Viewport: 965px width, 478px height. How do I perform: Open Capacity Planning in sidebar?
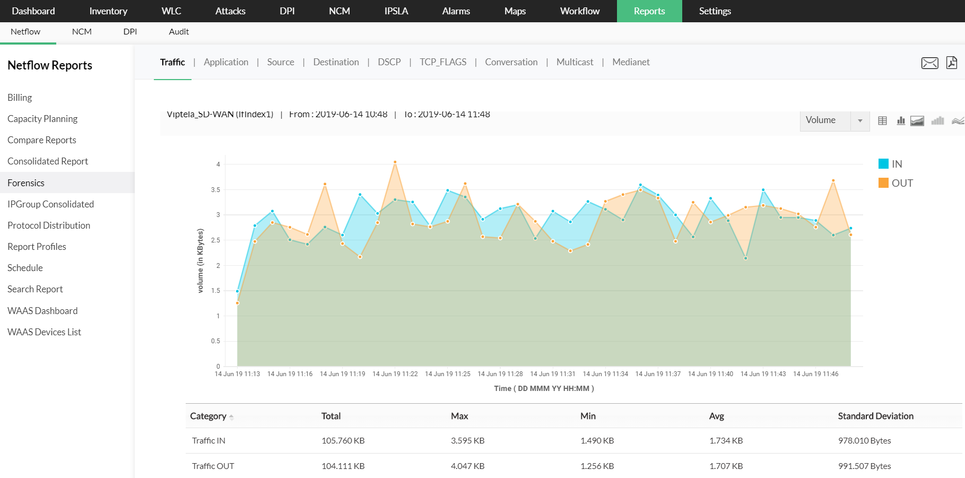[42, 119]
